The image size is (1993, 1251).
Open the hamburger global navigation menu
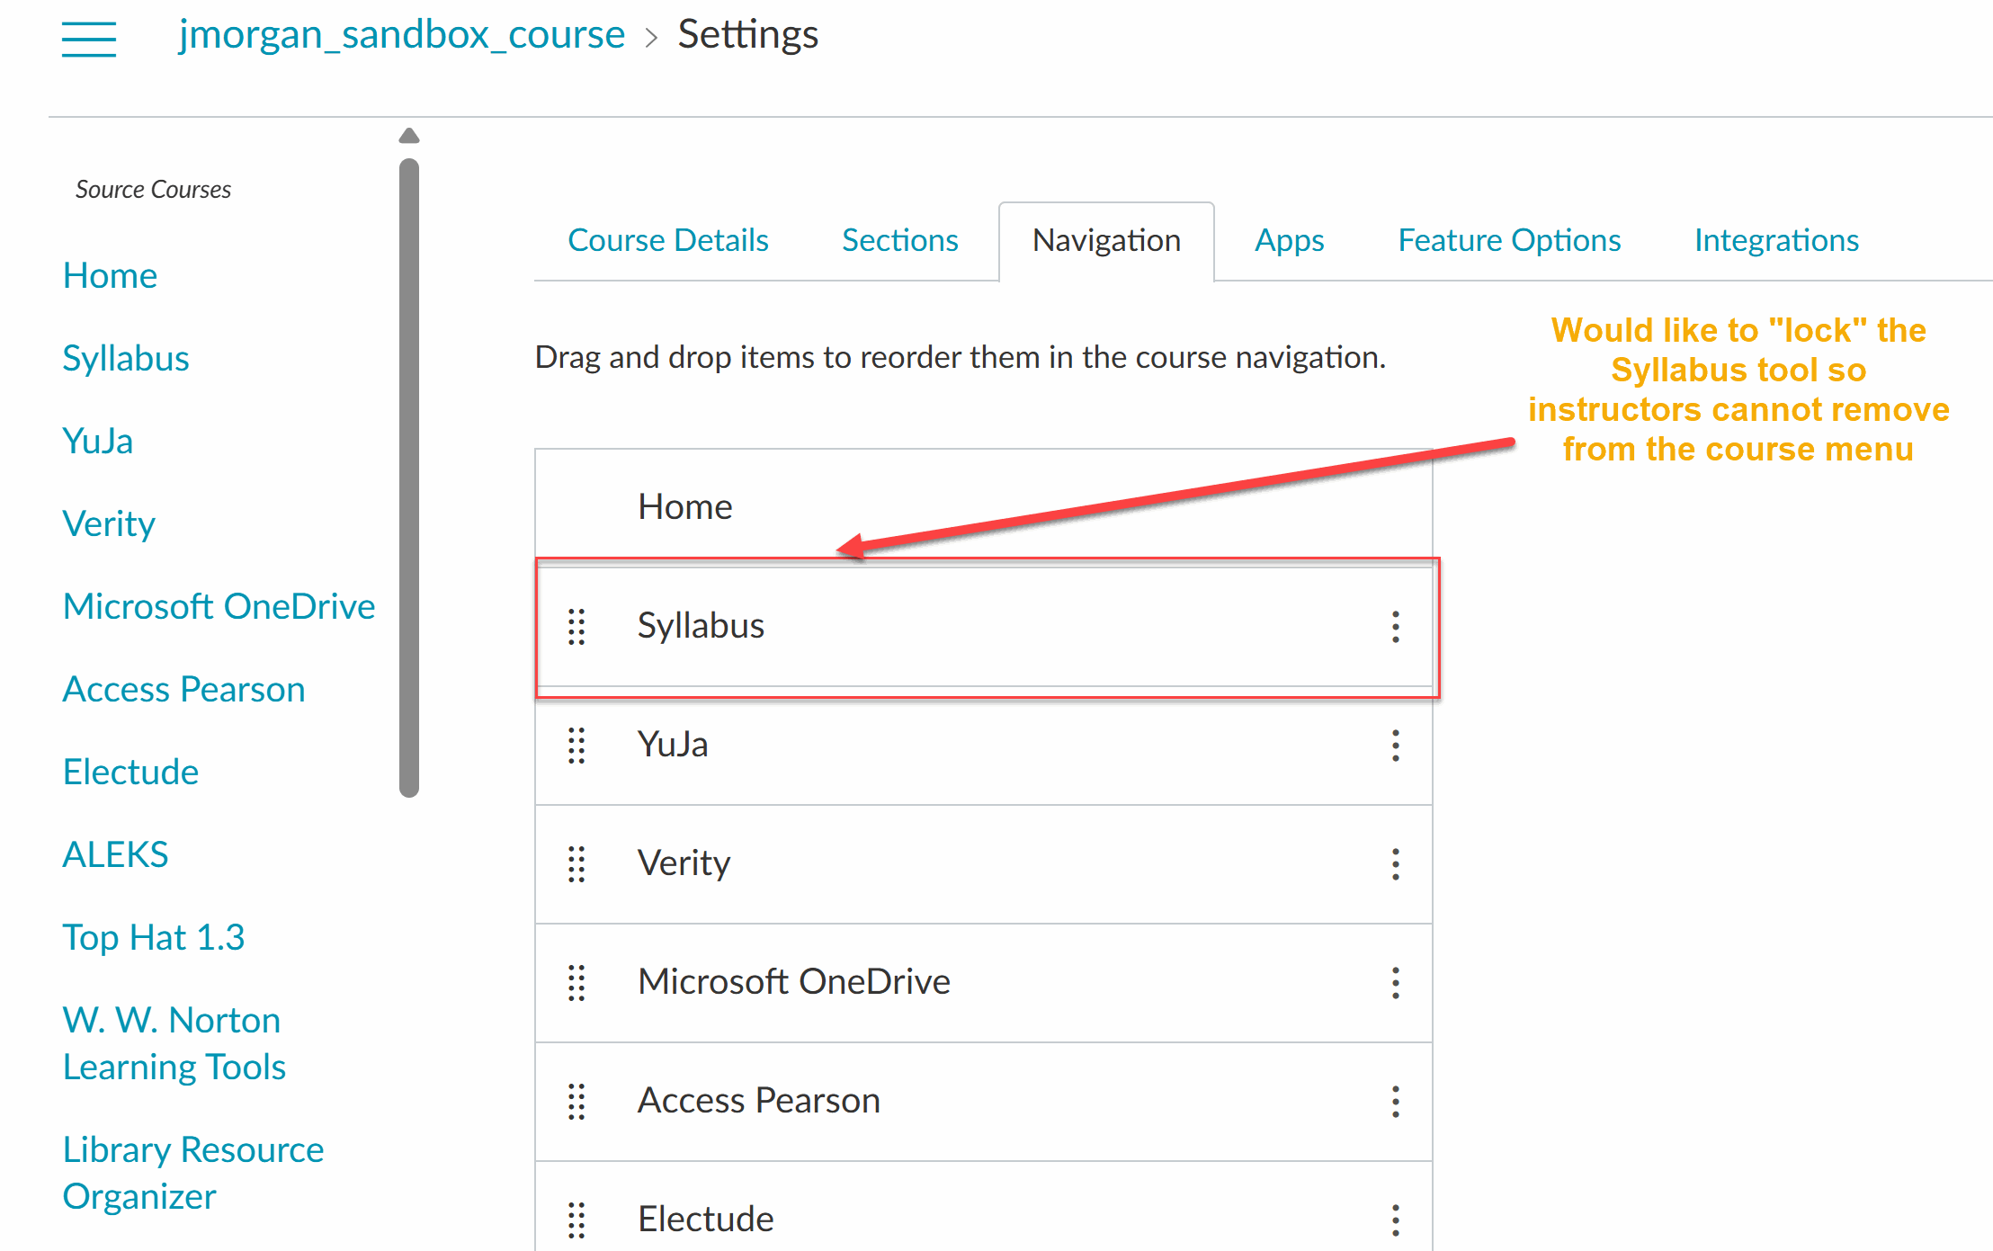87,38
